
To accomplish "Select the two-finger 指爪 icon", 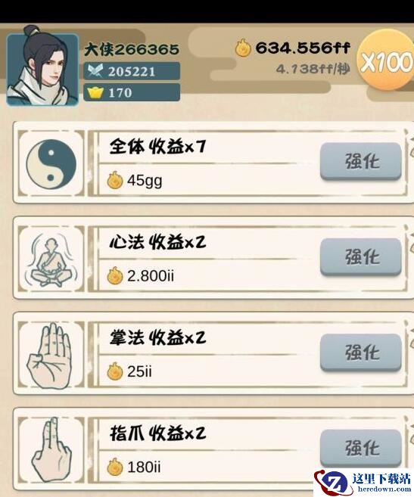I will point(51,449).
